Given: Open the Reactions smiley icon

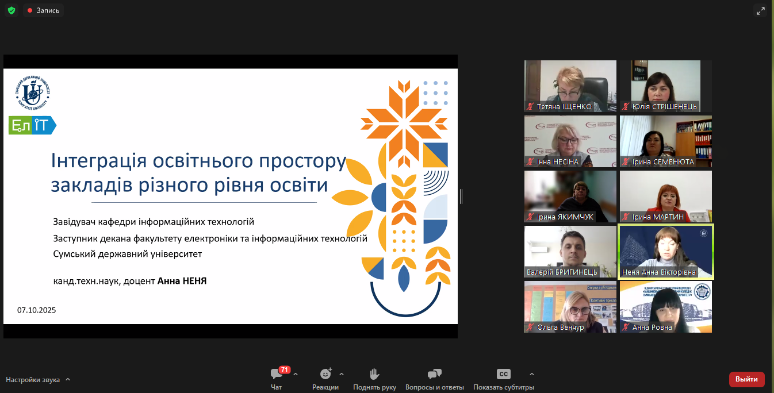Looking at the screenshot, I should pyautogui.click(x=325, y=375).
